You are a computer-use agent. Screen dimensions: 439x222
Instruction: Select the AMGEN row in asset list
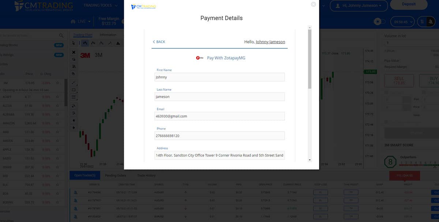31,141
